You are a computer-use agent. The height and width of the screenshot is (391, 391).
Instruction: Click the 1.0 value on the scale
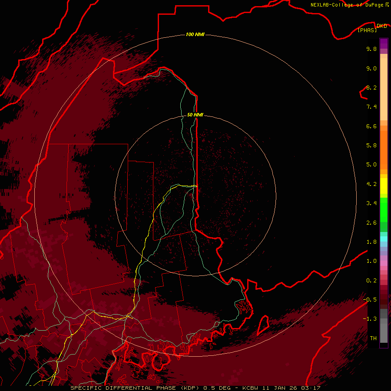point(371,261)
